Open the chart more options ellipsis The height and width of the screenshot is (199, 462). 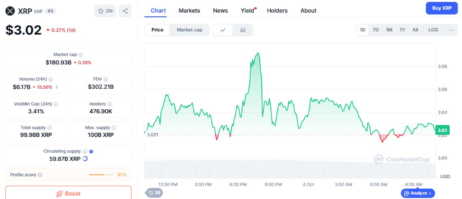tap(451, 30)
